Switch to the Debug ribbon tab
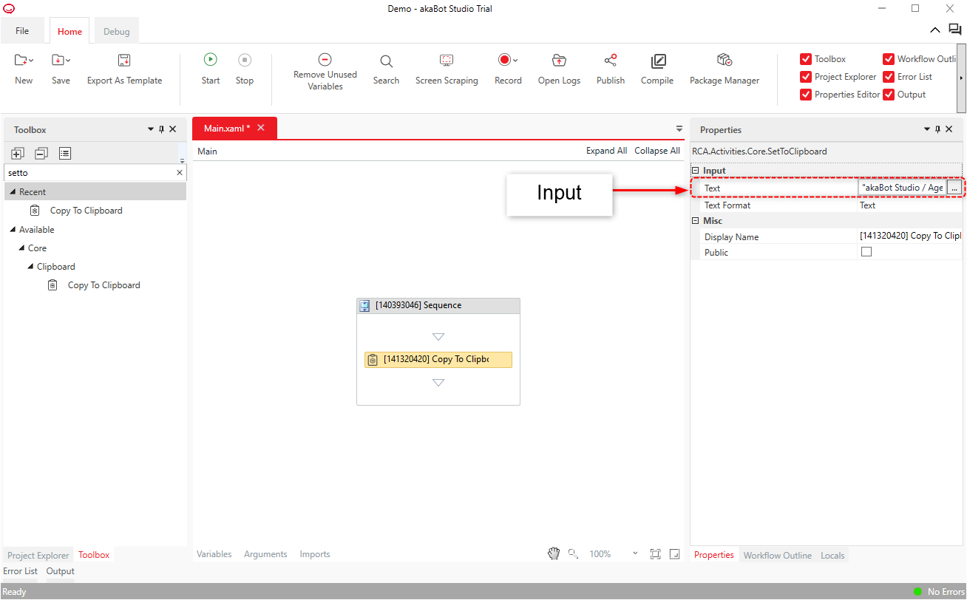This screenshot has height=600, width=967. pos(117,32)
